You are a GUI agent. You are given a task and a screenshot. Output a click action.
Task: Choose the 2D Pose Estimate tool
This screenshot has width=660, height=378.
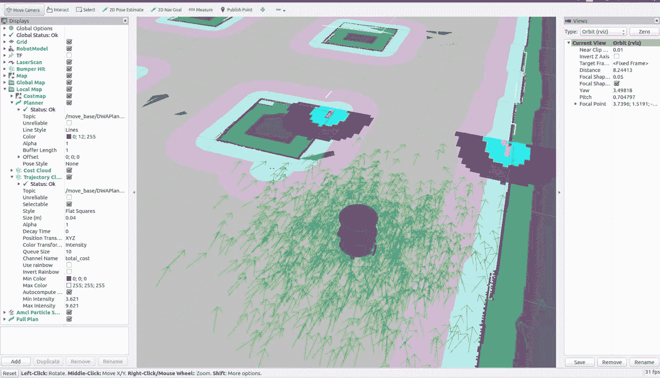[123, 10]
